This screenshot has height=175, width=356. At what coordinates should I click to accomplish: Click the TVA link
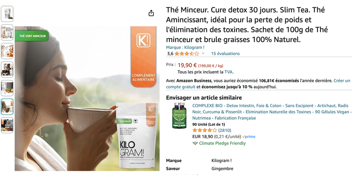point(229,72)
